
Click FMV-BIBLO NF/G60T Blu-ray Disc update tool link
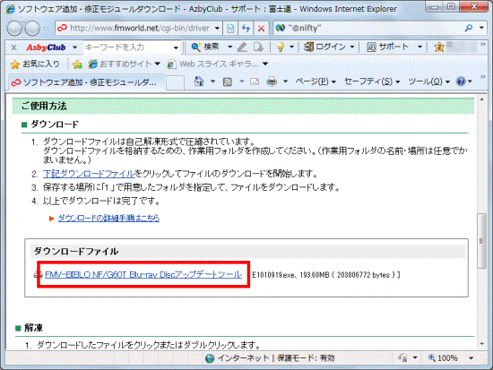coord(143,275)
